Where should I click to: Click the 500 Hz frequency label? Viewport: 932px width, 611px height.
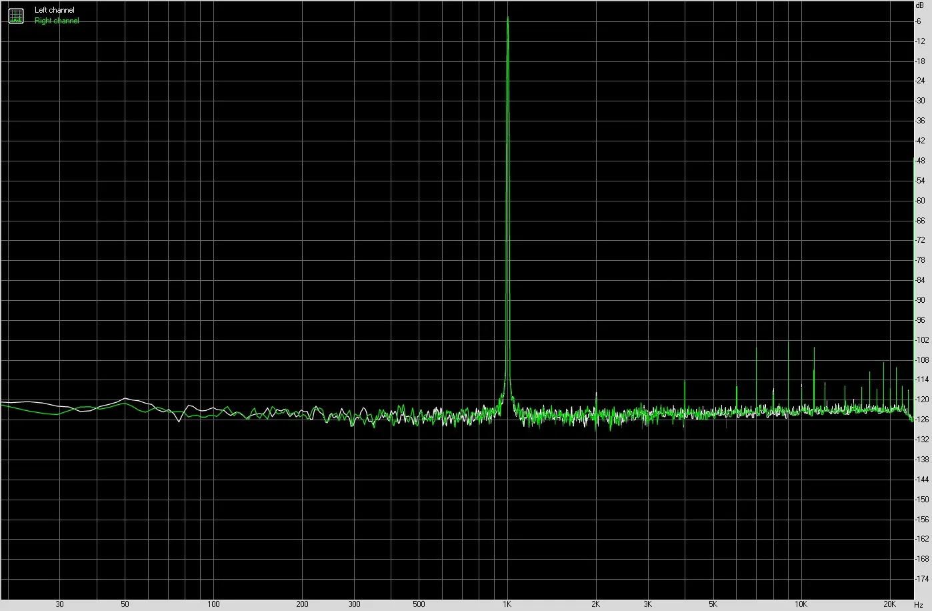419,604
